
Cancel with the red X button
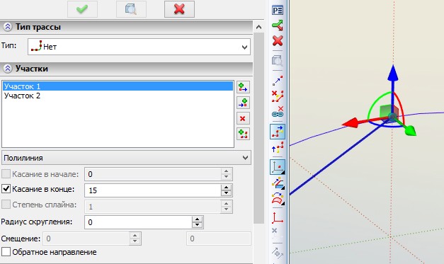pyautogui.click(x=179, y=9)
